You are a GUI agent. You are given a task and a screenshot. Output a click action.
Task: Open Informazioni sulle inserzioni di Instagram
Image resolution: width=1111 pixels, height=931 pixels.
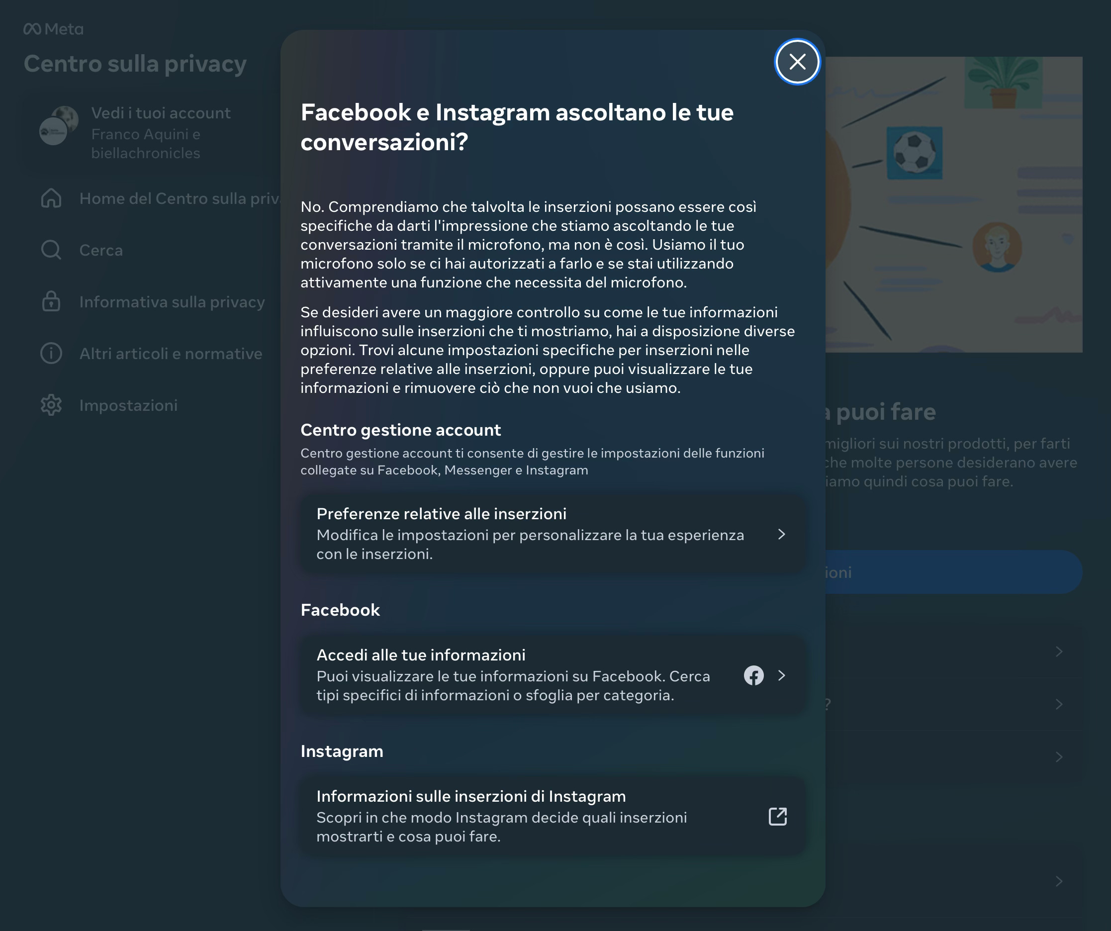pos(553,816)
